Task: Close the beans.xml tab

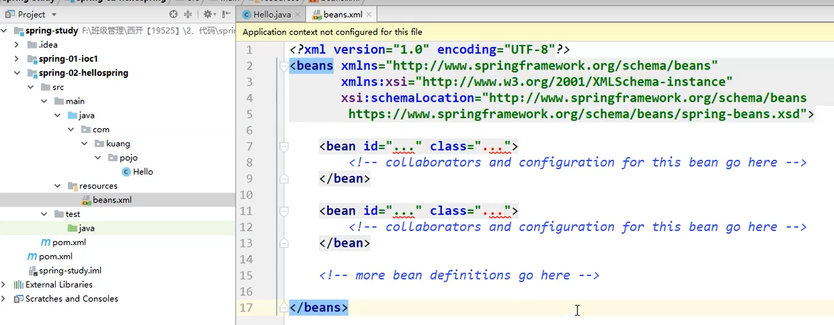Action: (369, 15)
